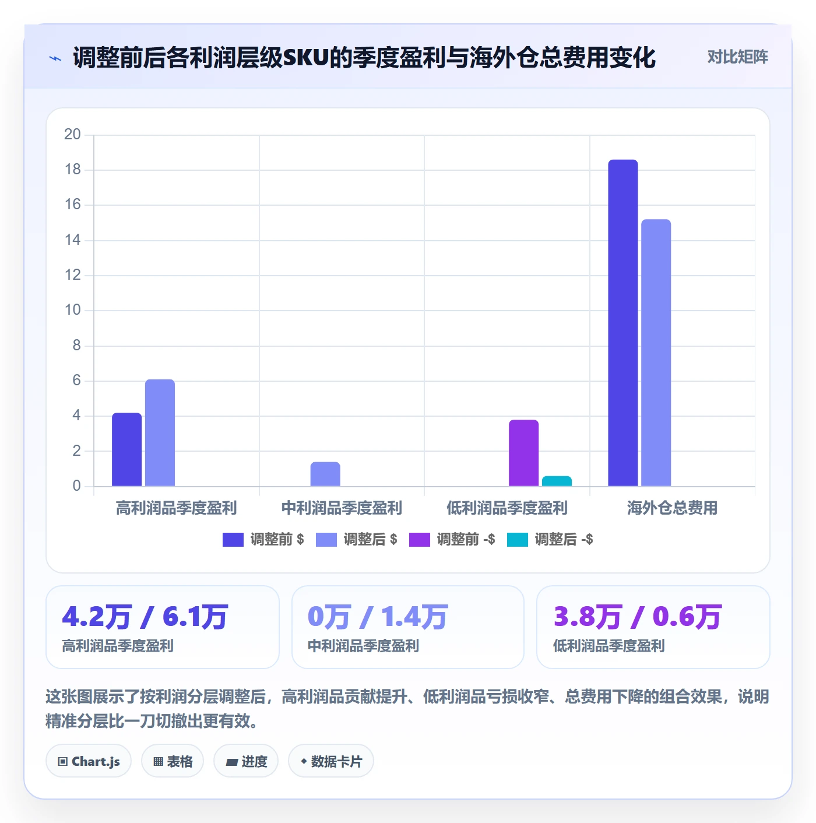Click the y-axis value 20

point(73,135)
